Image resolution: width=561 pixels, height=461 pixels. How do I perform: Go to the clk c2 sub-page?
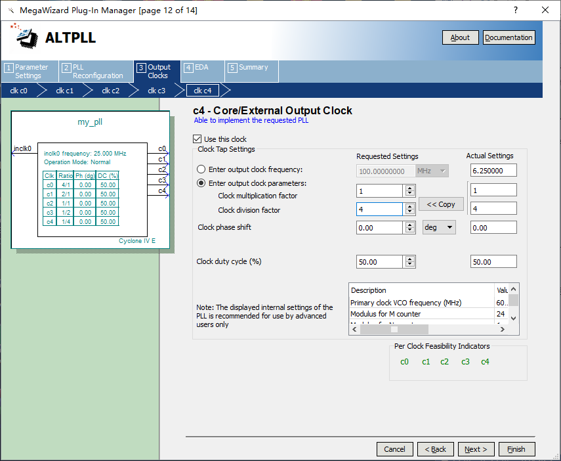tap(110, 91)
